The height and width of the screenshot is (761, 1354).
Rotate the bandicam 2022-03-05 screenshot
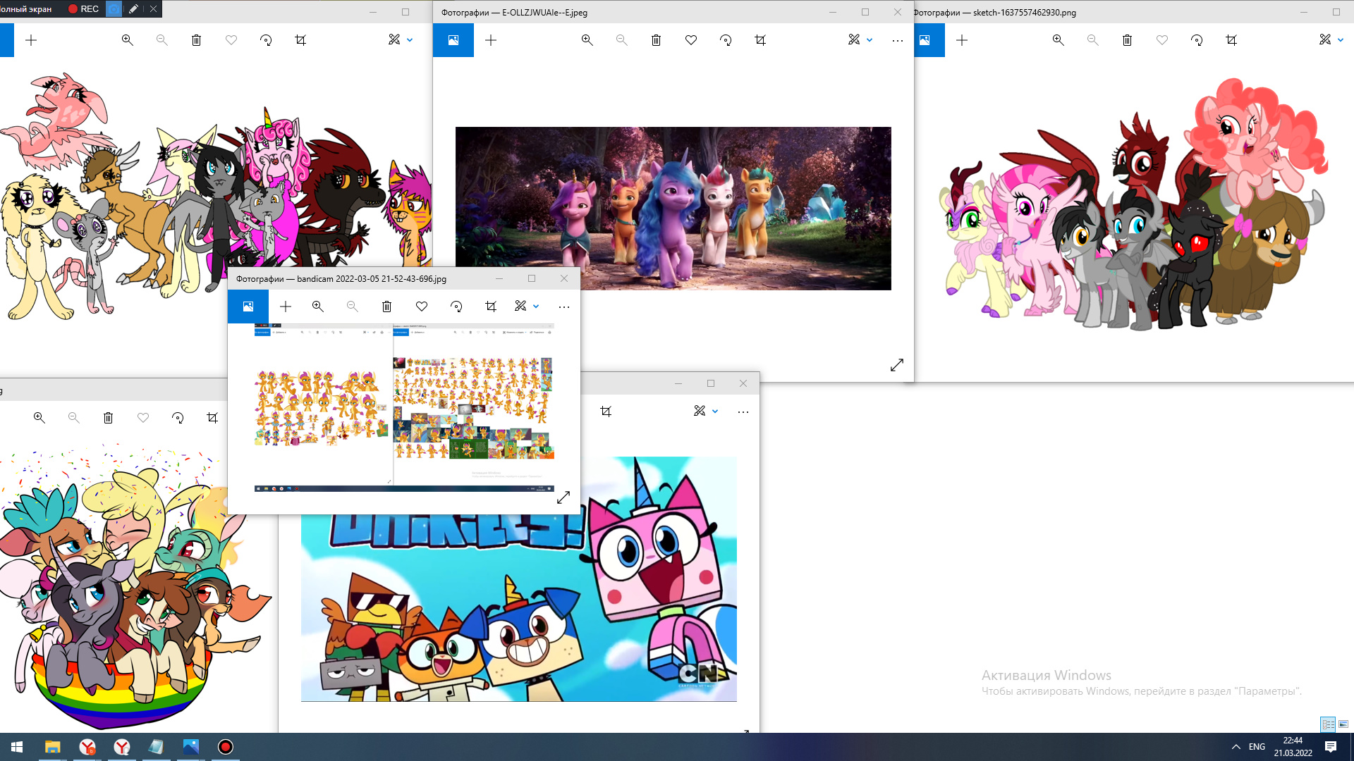click(x=456, y=307)
